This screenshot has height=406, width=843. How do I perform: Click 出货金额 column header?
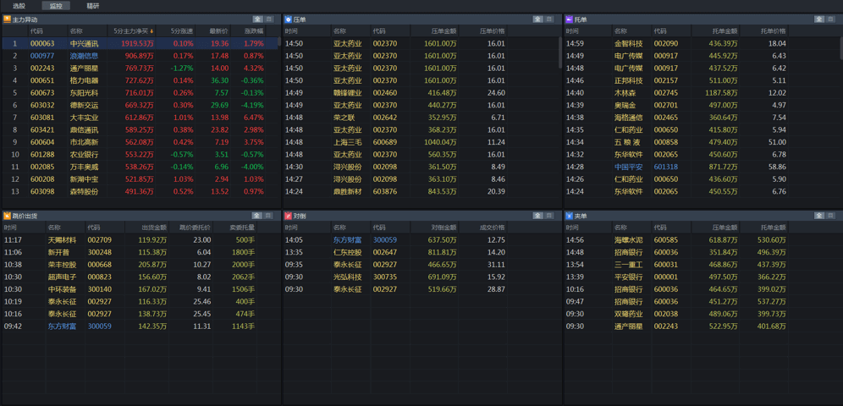(x=146, y=228)
